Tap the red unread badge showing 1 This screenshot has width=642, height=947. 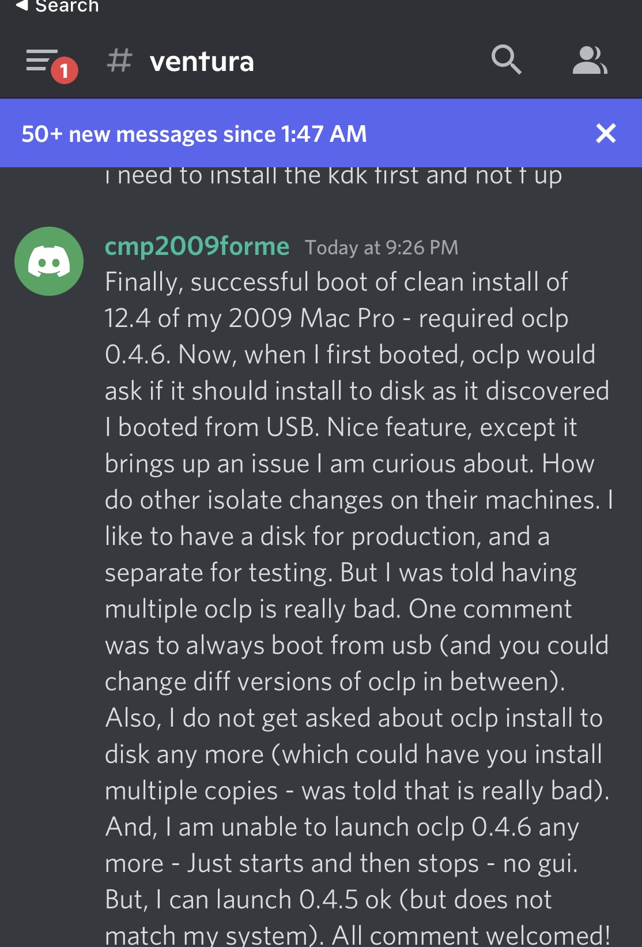(64, 70)
